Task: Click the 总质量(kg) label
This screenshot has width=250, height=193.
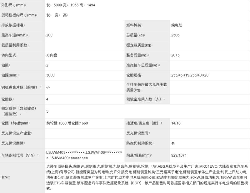Action: tap(136, 35)
